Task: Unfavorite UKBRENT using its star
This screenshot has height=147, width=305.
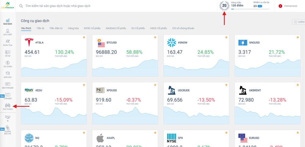Action: click(x=298, y=85)
